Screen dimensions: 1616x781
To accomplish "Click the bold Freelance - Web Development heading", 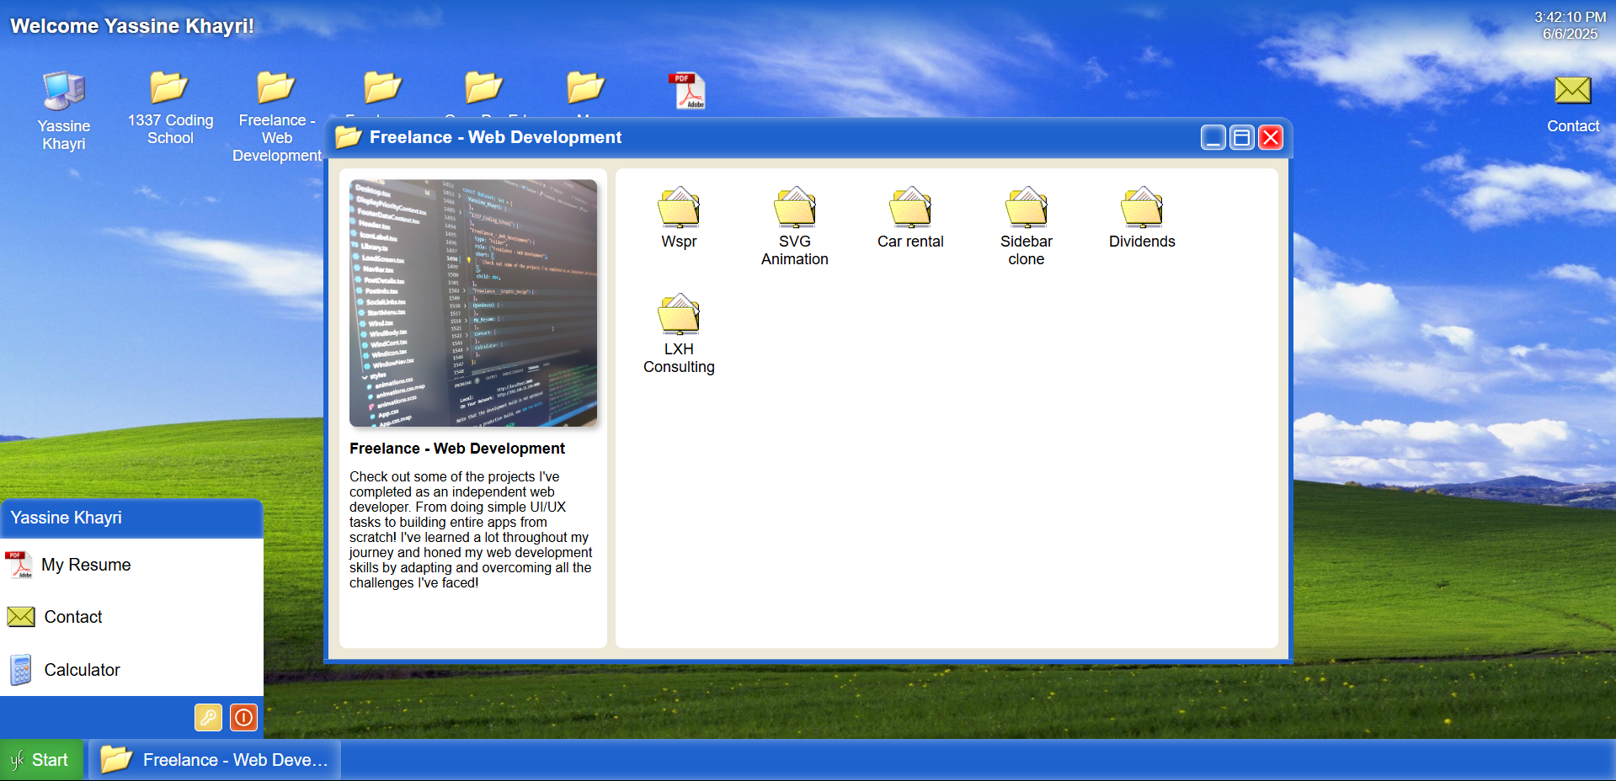I will pyautogui.click(x=457, y=449).
